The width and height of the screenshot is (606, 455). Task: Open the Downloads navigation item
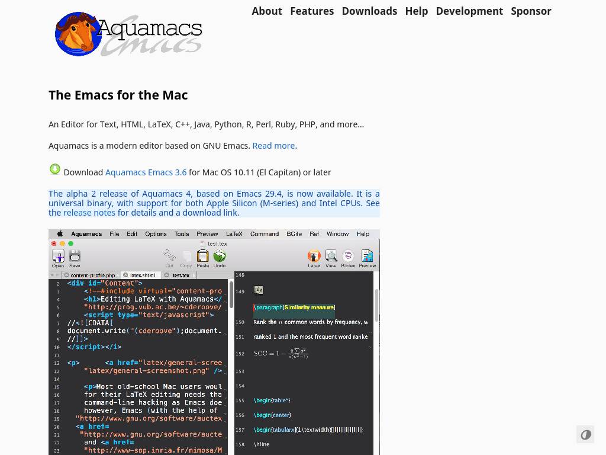tap(369, 11)
